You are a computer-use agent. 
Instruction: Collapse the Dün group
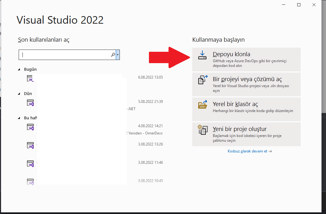(x=19, y=94)
